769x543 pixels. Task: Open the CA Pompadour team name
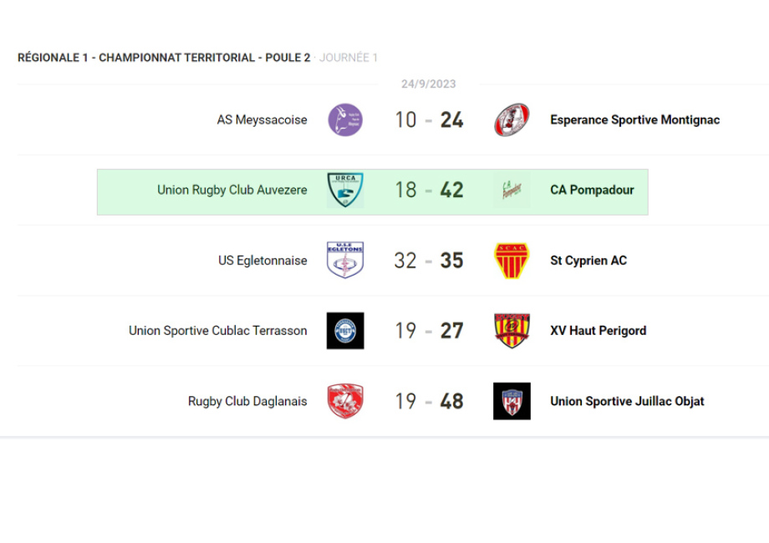[x=592, y=190]
